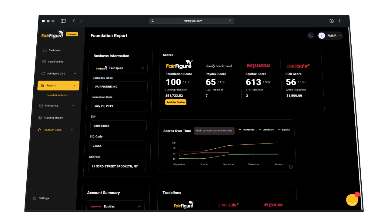Image resolution: width=388 pixels, height=218 pixels.
Task: Click the Formation Date field
Action: pos(119,106)
